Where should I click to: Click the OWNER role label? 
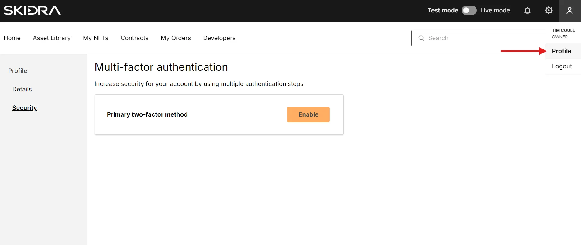560,37
